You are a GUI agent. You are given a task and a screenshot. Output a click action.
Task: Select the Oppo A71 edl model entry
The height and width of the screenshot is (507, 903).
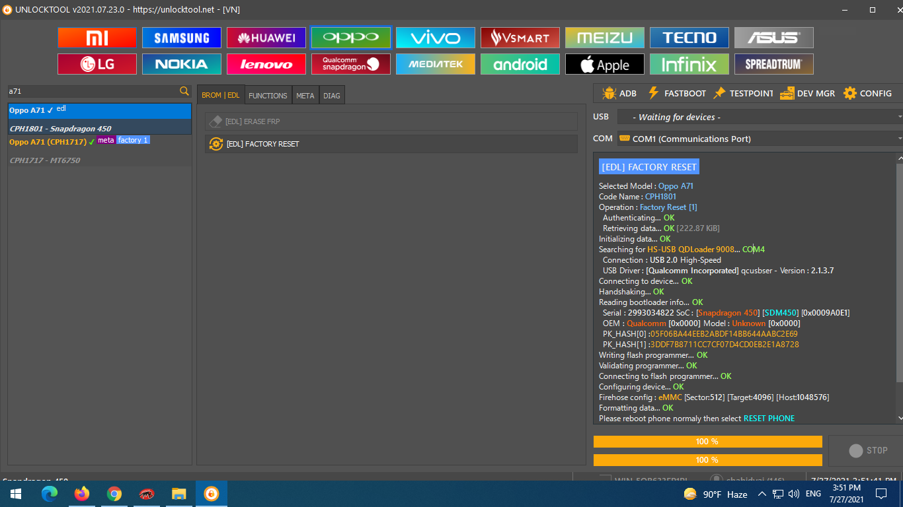coord(100,110)
